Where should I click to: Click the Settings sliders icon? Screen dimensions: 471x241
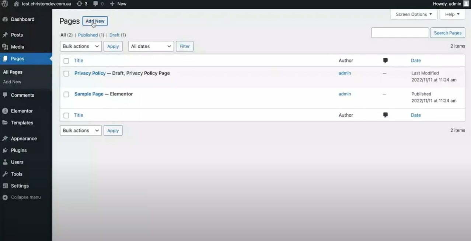click(x=5, y=186)
